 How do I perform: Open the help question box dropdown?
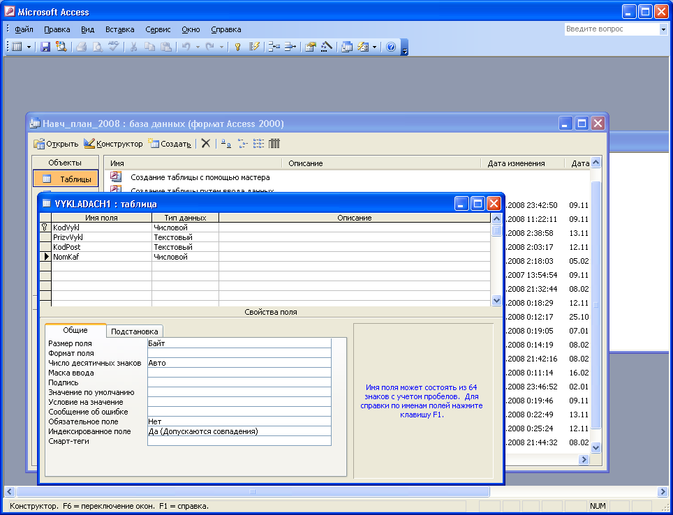(x=663, y=29)
